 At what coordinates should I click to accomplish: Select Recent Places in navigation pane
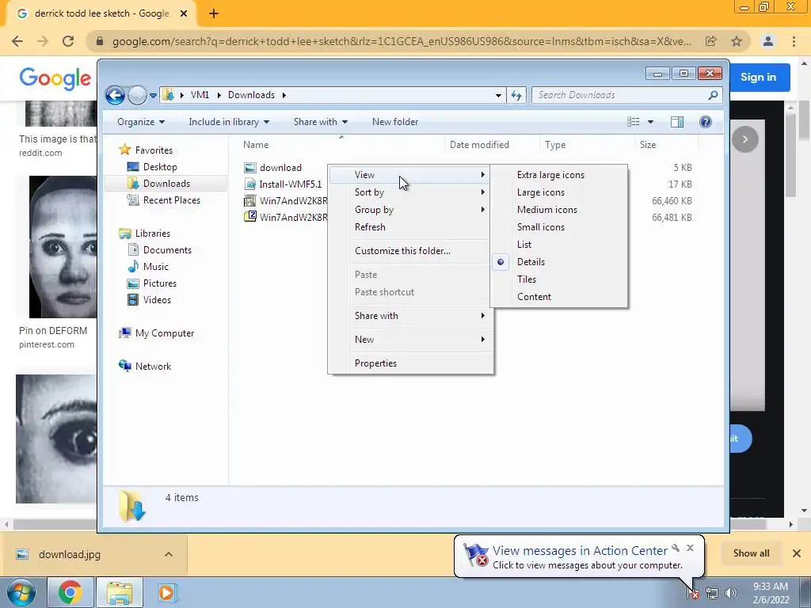(x=171, y=200)
